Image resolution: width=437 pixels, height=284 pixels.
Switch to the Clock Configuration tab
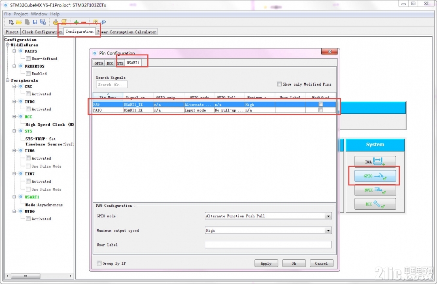42,32
